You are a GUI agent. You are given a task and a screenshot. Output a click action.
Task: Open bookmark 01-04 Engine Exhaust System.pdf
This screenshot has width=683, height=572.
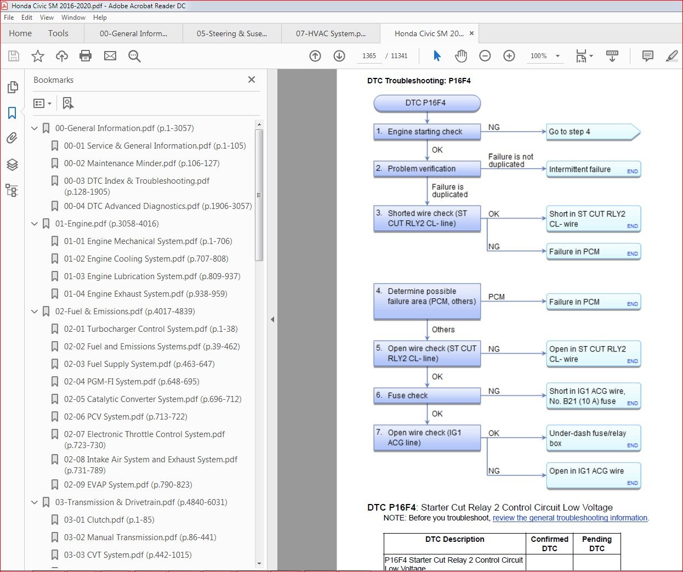point(145,294)
